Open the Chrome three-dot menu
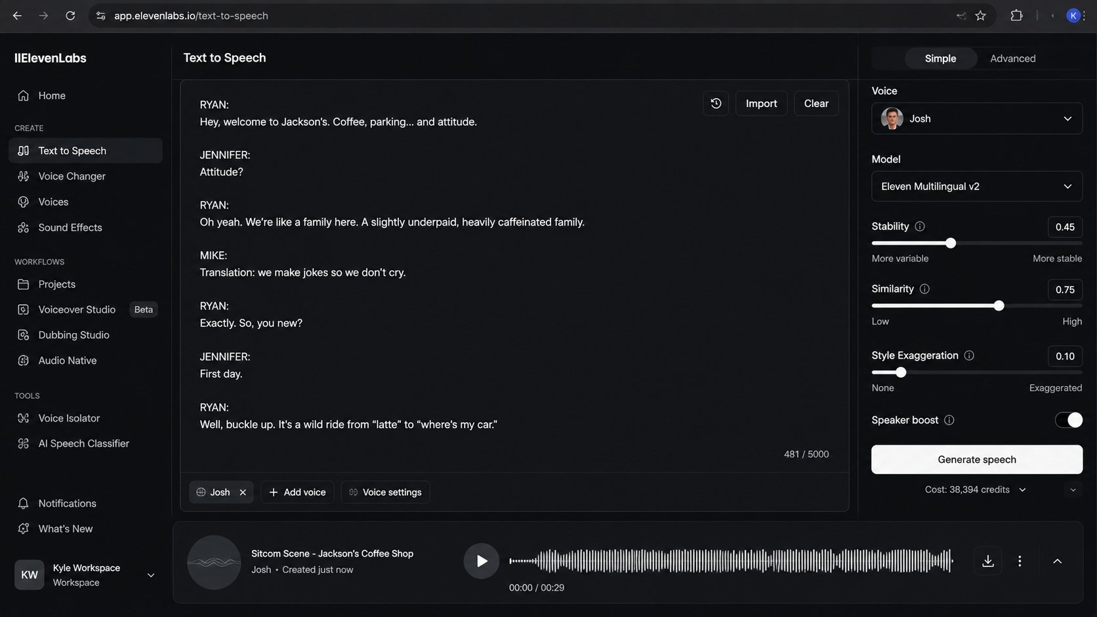 [x=1086, y=16]
